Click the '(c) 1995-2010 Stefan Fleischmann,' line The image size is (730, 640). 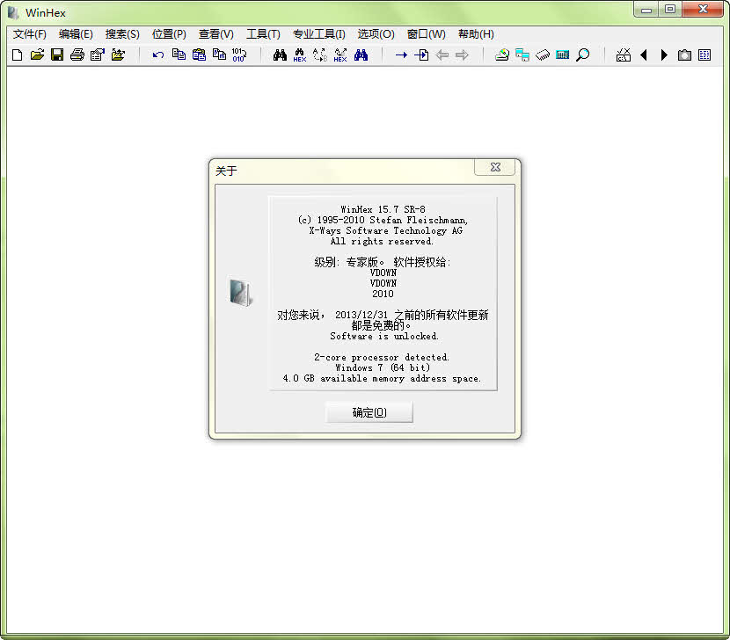(383, 220)
